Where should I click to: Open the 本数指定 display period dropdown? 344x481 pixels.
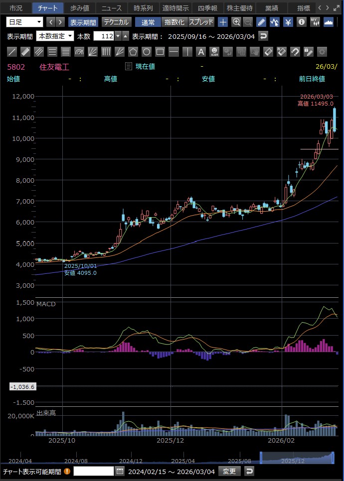(55, 36)
